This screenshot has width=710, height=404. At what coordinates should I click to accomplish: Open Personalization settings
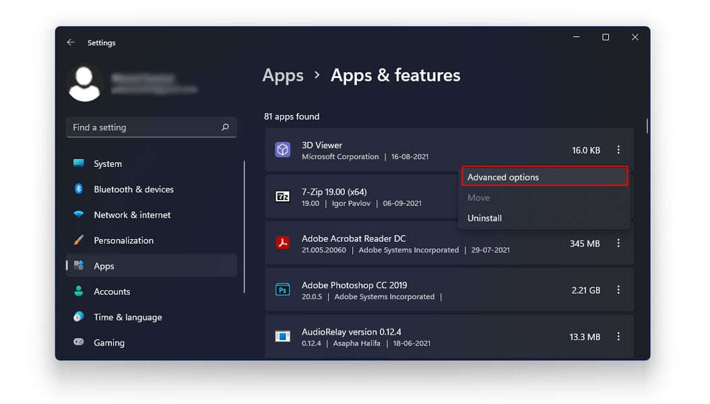[x=152, y=240]
